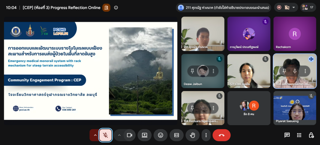
Task: Open the emoji reactions
Action: tap(161, 135)
